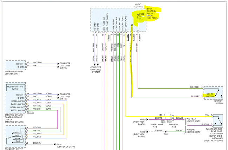This screenshot has width=228, height=150.
Task: Select connector label "C2414A"
Action: 30,112
